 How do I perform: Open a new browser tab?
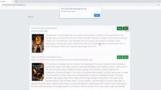coord(16,1)
